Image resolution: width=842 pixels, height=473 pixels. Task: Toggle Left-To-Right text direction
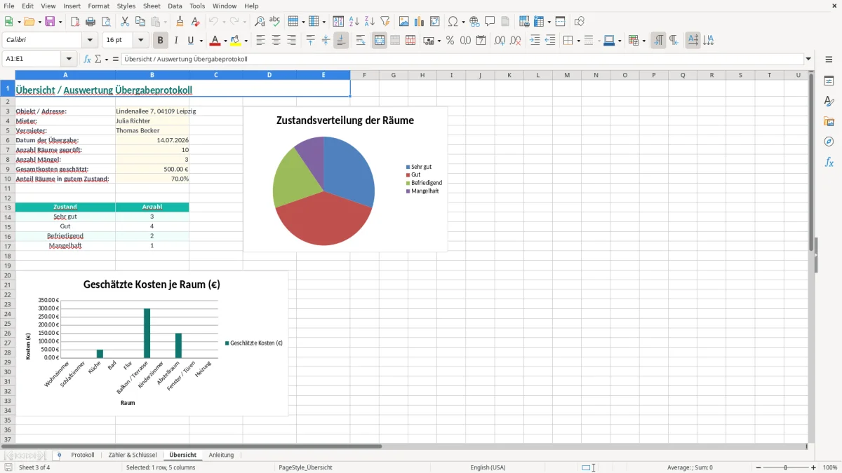(658, 41)
